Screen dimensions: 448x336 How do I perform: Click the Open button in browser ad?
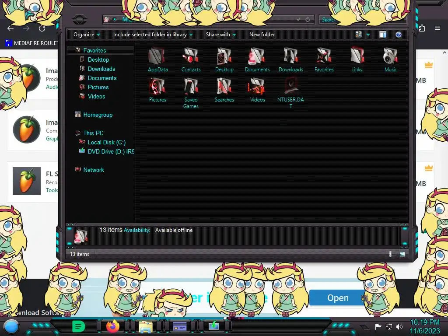[x=338, y=297]
